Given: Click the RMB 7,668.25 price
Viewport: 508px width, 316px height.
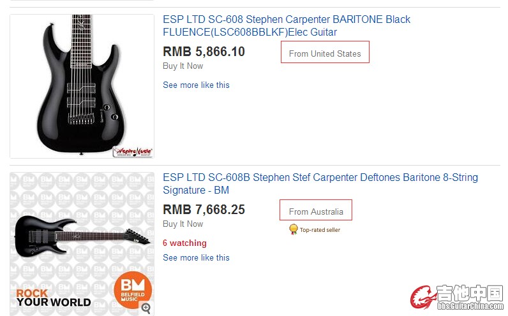Looking at the screenshot, I should [x=204, y=210].
